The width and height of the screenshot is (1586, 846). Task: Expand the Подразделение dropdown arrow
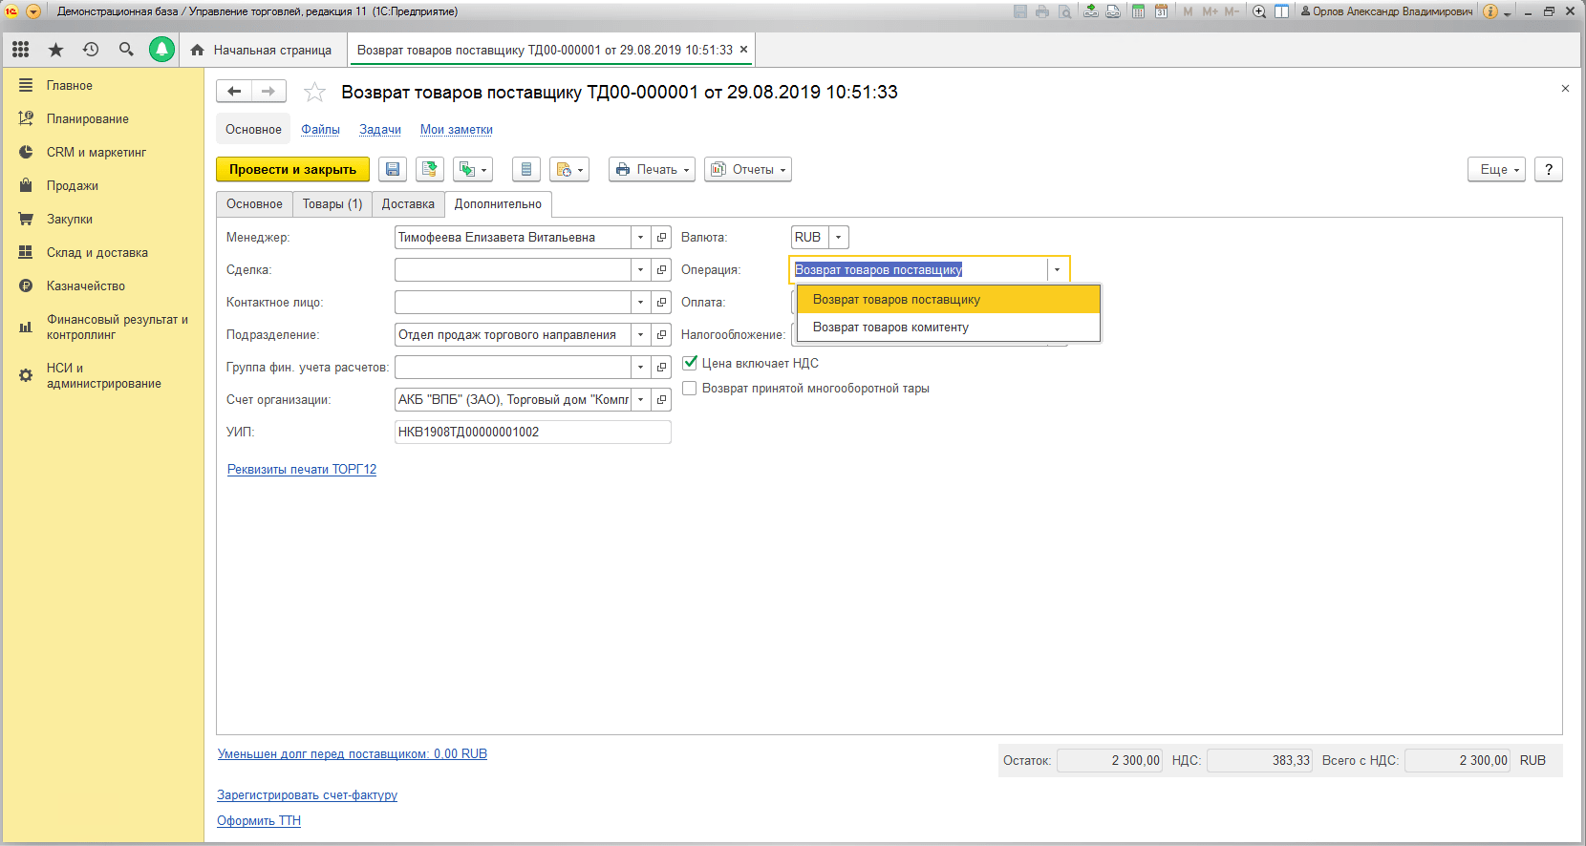pos(640,335)
